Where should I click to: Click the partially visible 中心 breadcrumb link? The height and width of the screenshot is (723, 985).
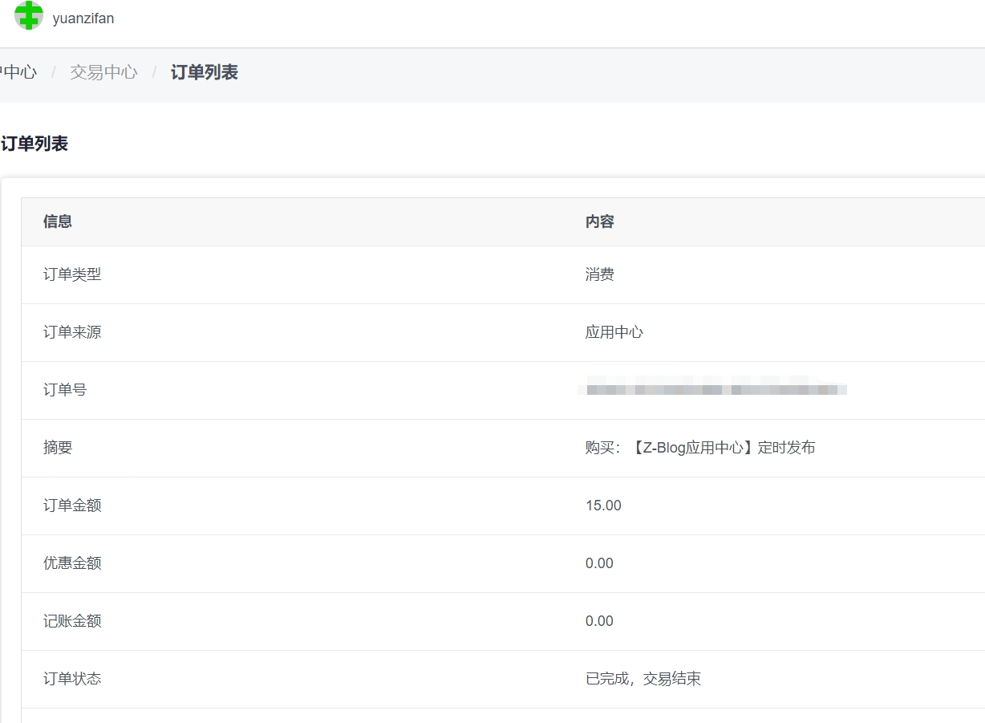[x=19, y=72]
